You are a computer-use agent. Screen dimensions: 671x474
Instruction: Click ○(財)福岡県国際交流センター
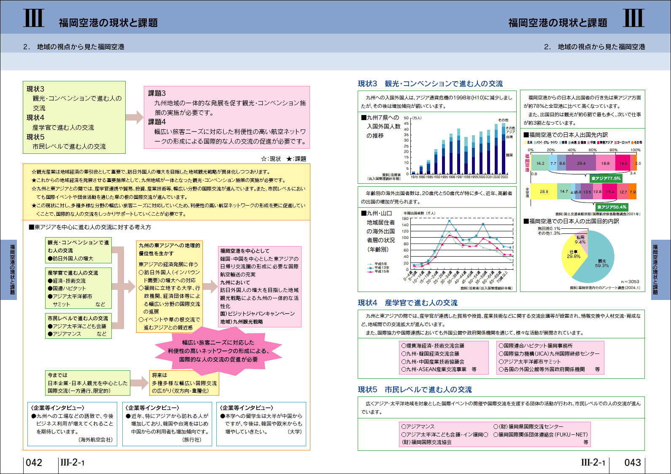(x=528, y=426)
